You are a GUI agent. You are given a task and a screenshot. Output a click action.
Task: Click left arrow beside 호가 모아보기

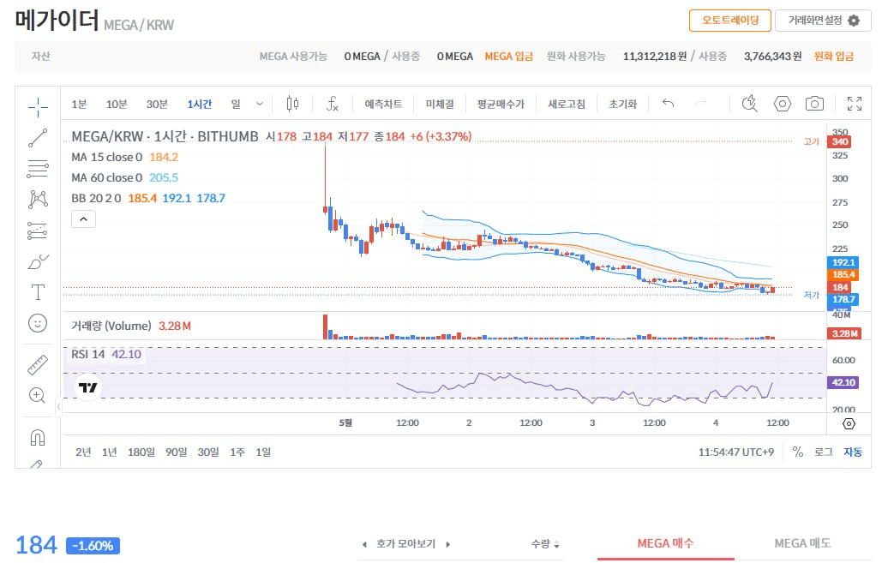pos(364,544)
